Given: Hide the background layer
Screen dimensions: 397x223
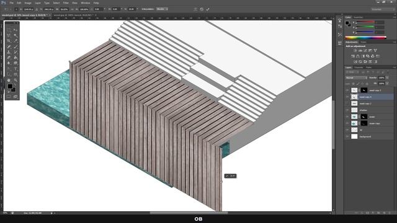Looking at the screenshot, I should point(347,136).
